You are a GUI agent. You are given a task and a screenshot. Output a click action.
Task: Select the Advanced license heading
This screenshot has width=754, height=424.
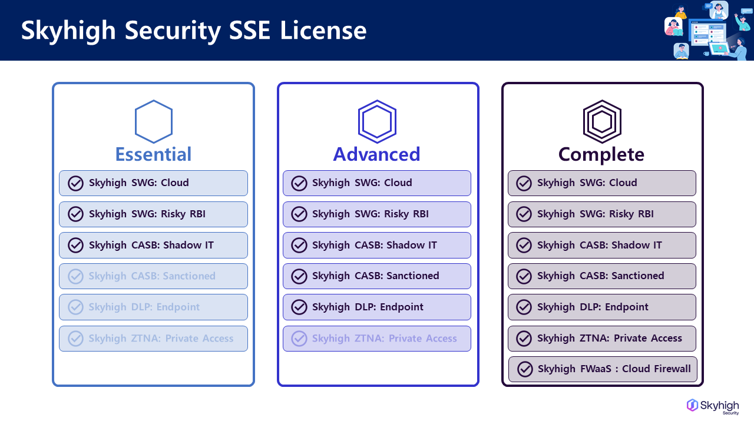click(x=377, y=154)
